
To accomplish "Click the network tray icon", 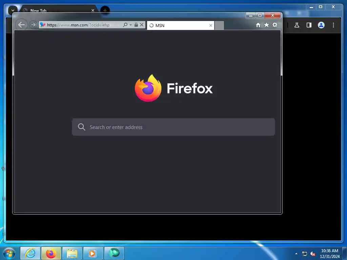I will pos(305,254).
